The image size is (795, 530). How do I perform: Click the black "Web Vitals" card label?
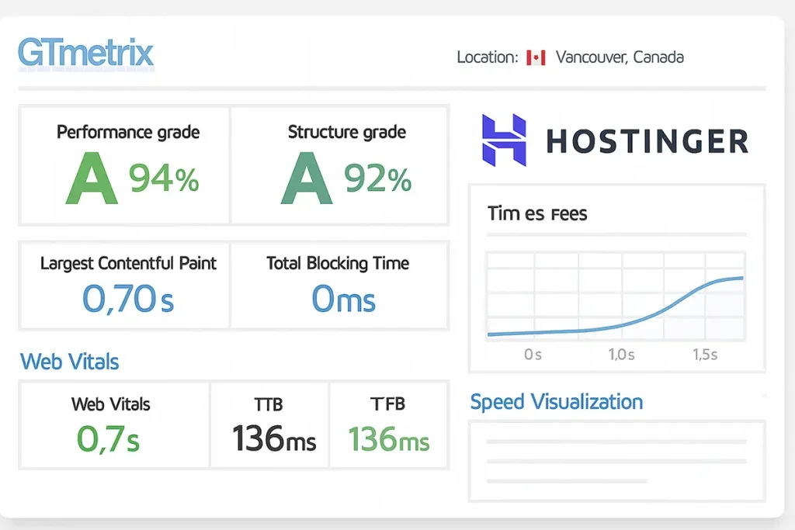point(110,404)
